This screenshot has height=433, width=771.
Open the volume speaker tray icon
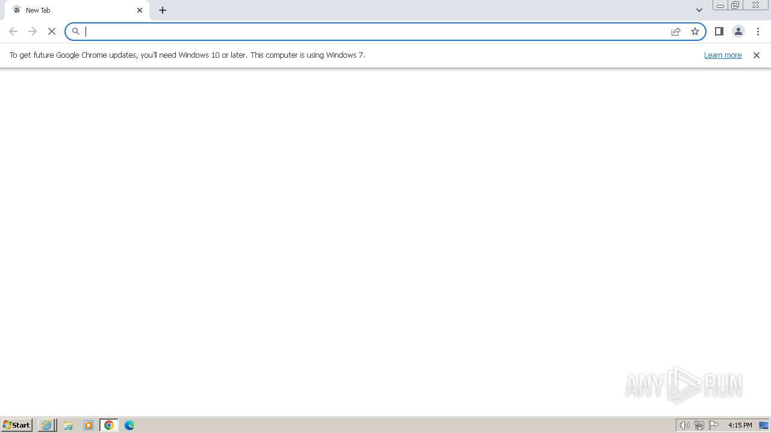(x=684, y=425)
